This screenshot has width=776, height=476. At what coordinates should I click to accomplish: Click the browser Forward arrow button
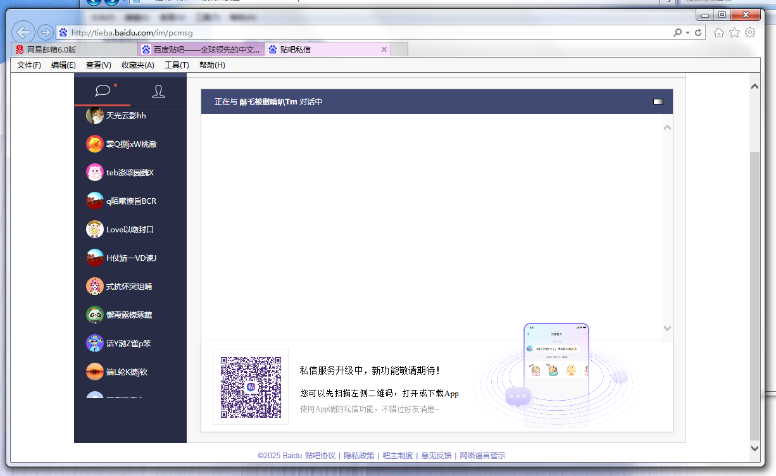(x=46, y=32)
